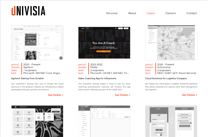Viewport: 208px width, 137px height.
Task: Click the chat bubble icon in Agritech thumbnail
Action: point(61,58)
